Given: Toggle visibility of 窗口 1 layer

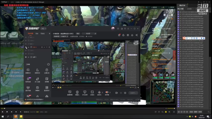Looking at the screenshot, I should click(x=26, y=44).
